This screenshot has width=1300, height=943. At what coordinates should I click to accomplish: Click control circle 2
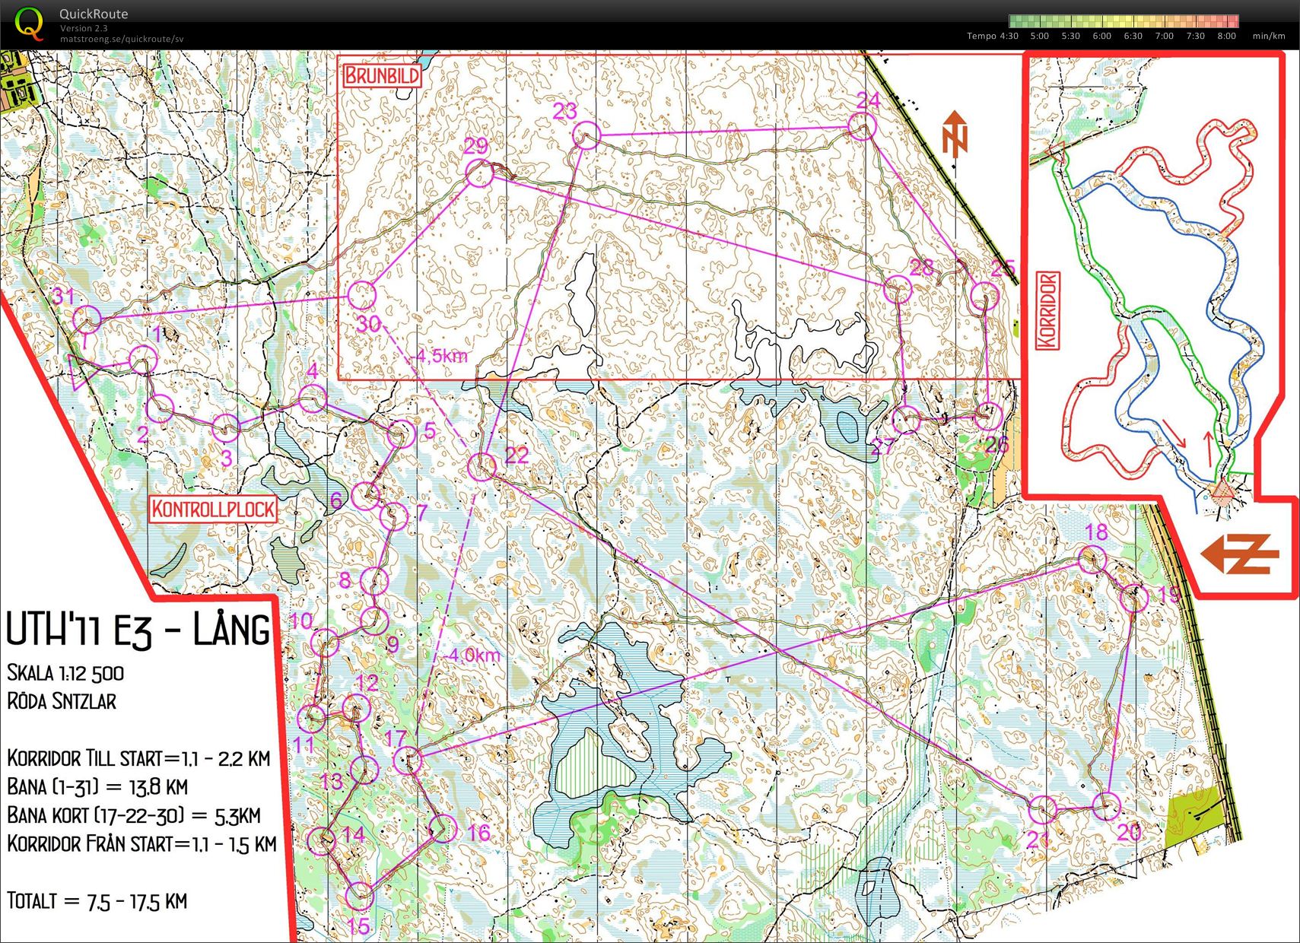[x=161, y=408]
